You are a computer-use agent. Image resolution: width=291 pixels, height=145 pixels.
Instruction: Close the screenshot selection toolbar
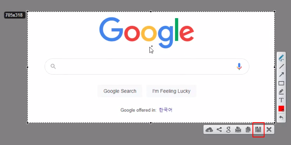point(269,130)
